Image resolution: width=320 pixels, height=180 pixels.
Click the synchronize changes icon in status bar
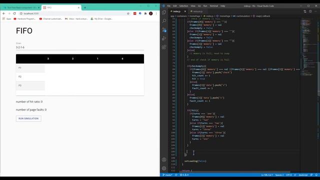coord(176,175)
